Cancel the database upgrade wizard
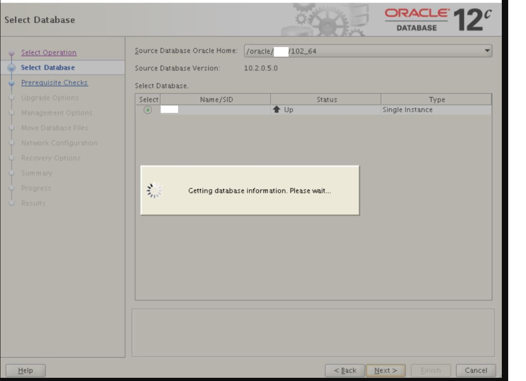The width and height of the screenshot is (526, 381). tap(476, 370)
